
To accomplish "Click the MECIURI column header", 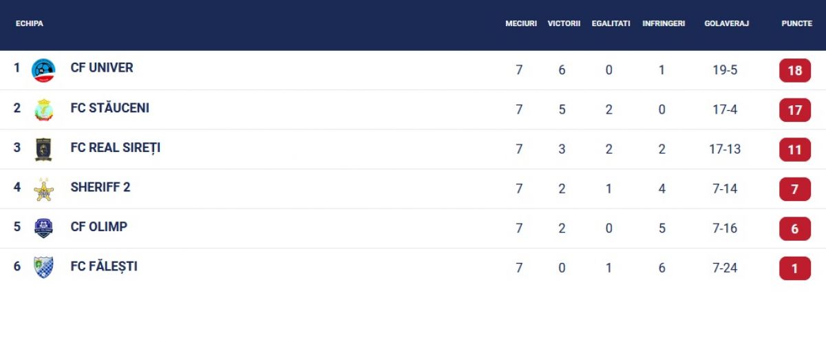I will point(521,23).
